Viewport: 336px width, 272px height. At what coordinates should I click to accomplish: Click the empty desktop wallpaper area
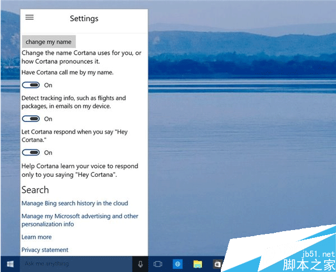click(240, 140)
